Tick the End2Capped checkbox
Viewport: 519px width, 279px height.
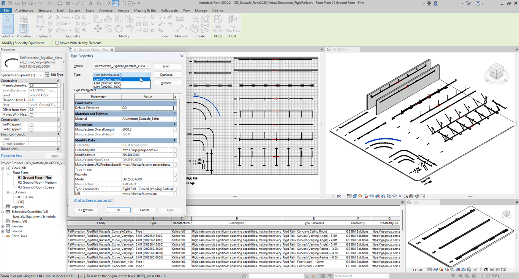(32, 130)
